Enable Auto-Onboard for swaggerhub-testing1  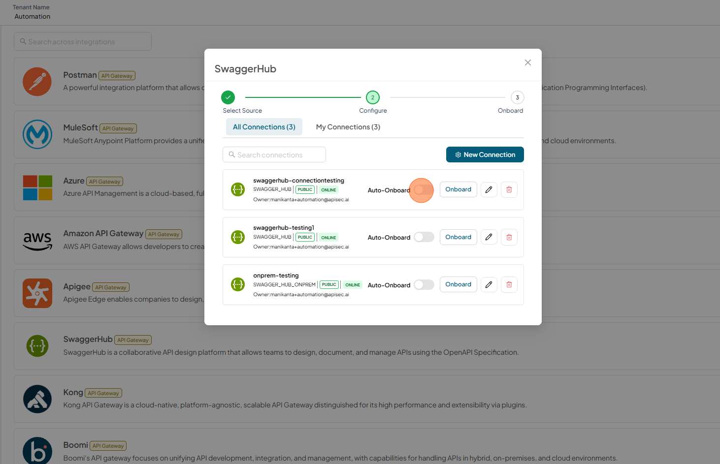pyautogui.click(x=424, y=237)
